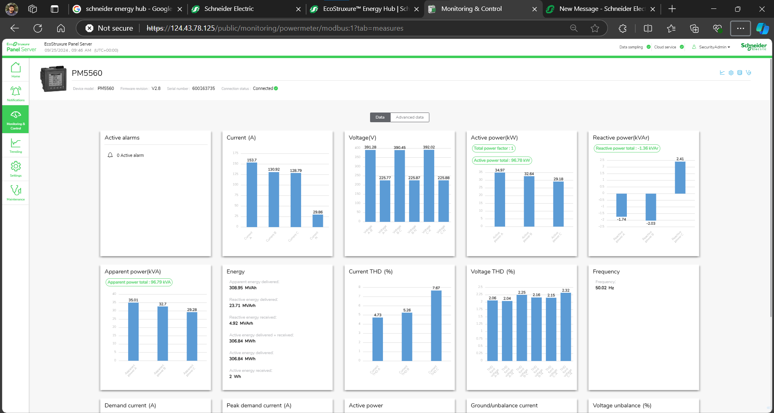774x413 pixels.
Task: Switch to the EcoStruxure Energy Hub tab
Action: tap(365, 9)
